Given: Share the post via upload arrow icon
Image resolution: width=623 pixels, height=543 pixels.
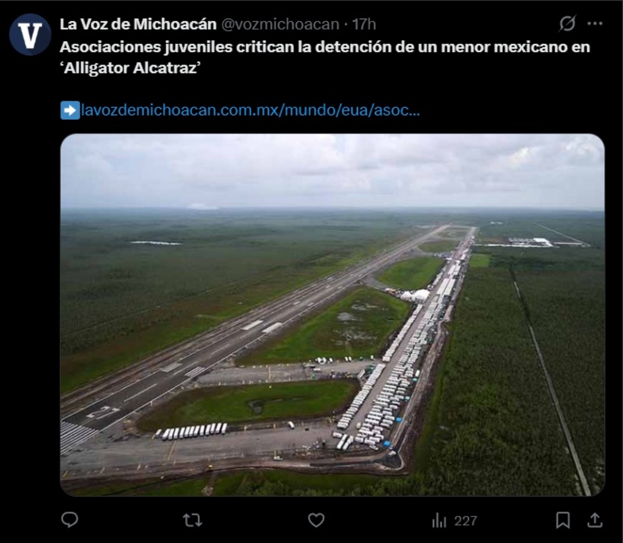Looking at the screenshot, I should click(595, 520).
